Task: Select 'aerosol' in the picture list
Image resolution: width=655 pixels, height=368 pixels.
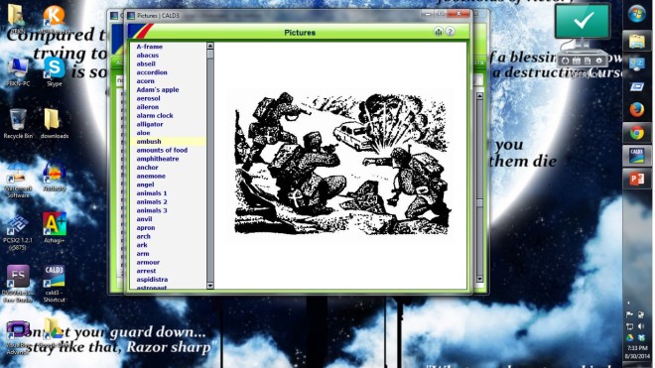Action: (148, 98)
